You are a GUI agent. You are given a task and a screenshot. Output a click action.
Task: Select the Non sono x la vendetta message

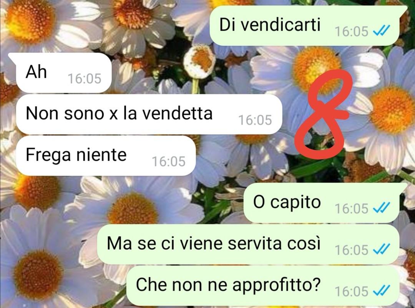(149, 114)
